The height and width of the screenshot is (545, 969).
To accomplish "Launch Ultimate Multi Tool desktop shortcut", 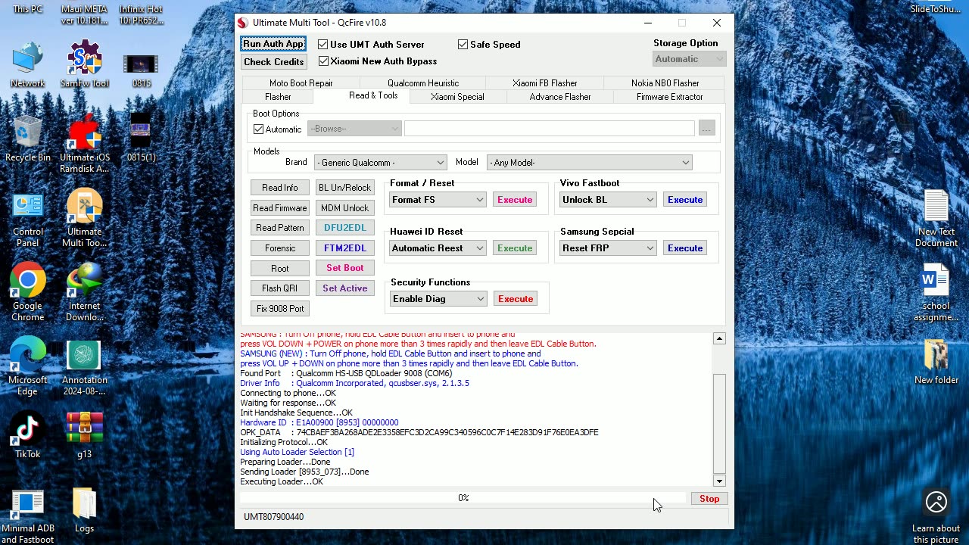I will click(84, 218).
